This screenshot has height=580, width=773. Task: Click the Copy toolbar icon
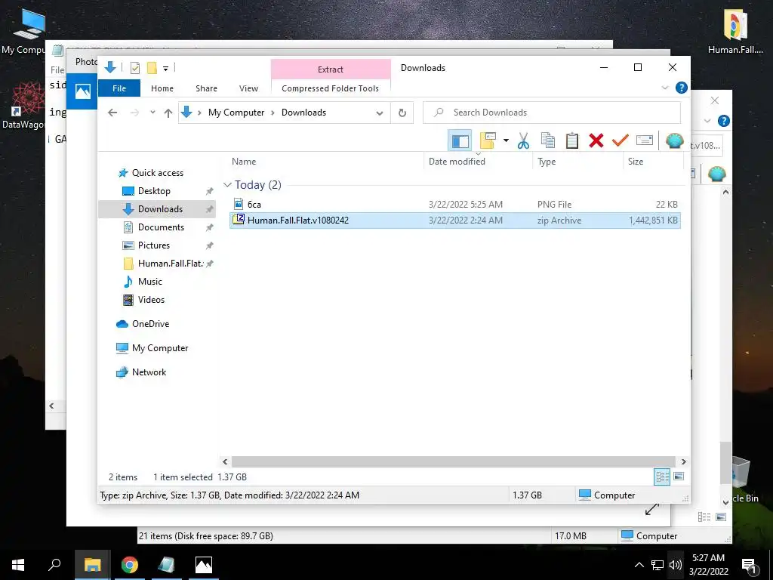548,140
